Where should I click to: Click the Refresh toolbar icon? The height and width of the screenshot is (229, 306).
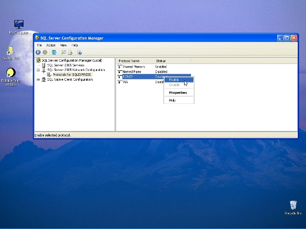(x=64, y=52)
